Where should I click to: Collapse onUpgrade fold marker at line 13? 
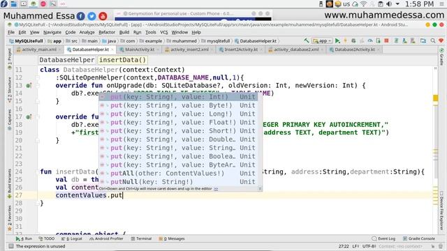point(37,85)
